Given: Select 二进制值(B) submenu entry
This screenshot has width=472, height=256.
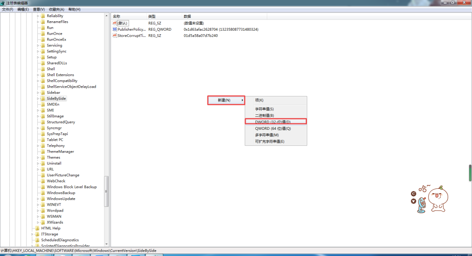Looking at the screenshot, I should pos(276,116).
